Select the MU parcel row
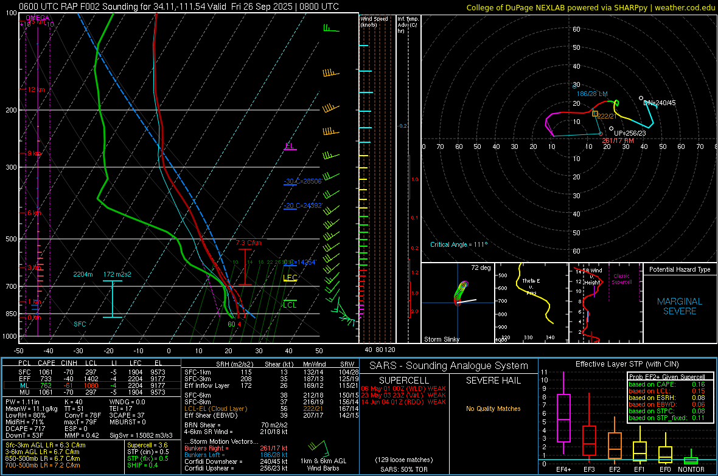 [x=92, y=392]
